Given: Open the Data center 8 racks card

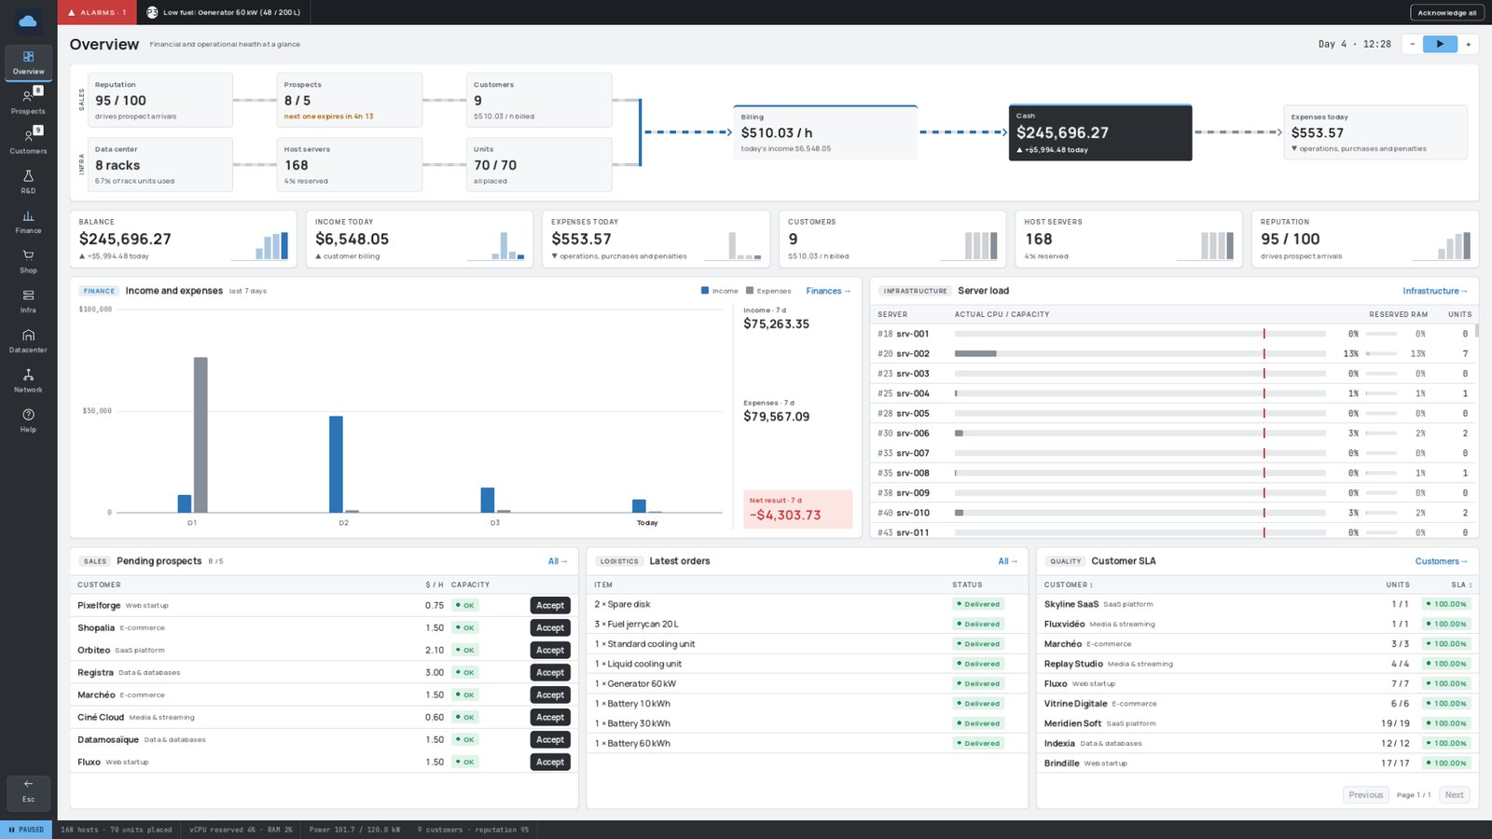Looking at the screenshot, I should tap(160, 165).
